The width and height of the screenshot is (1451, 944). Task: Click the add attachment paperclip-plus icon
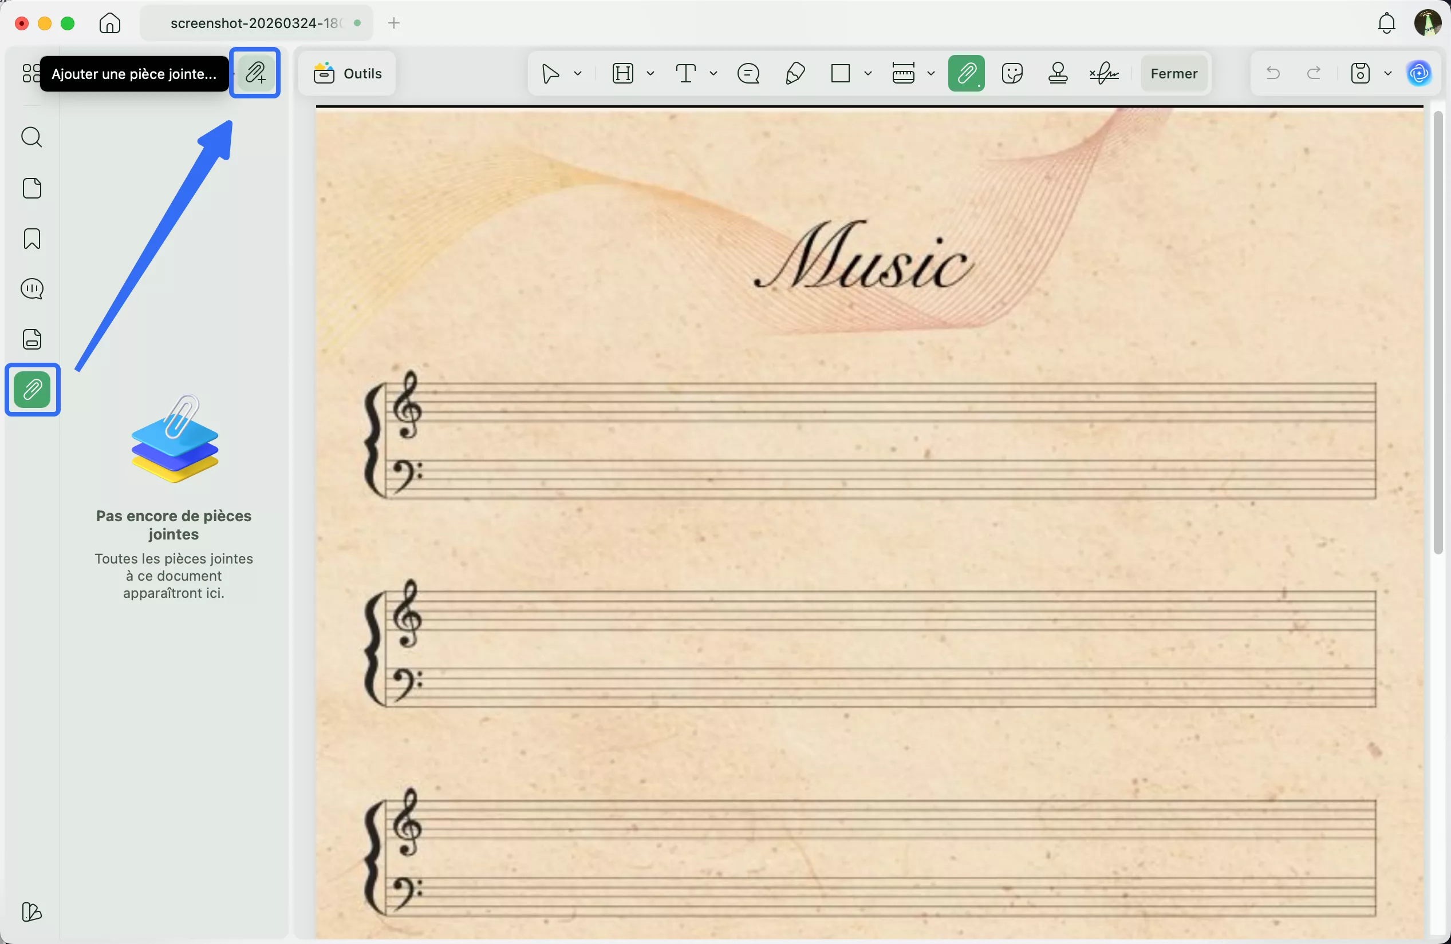255,73
